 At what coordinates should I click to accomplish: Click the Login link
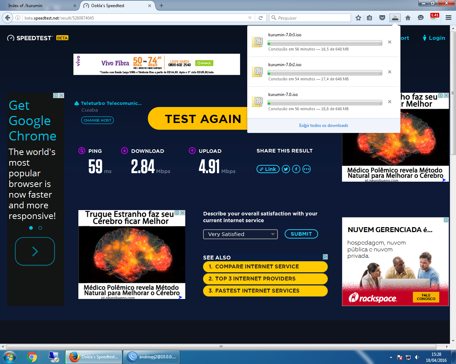(x=434, y=38)
